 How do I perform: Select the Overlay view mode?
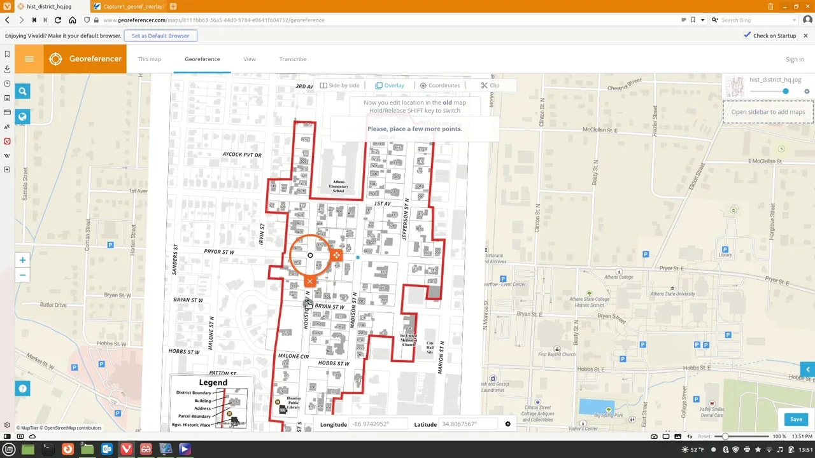click(x=390, y=85)
